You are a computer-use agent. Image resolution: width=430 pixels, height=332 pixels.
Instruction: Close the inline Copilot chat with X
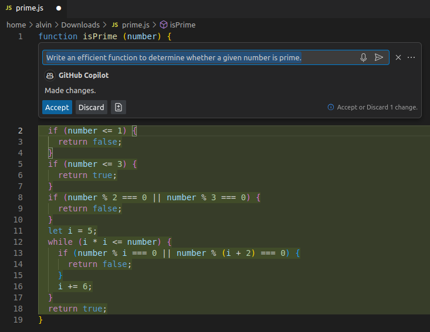click(x=398, y=57)
